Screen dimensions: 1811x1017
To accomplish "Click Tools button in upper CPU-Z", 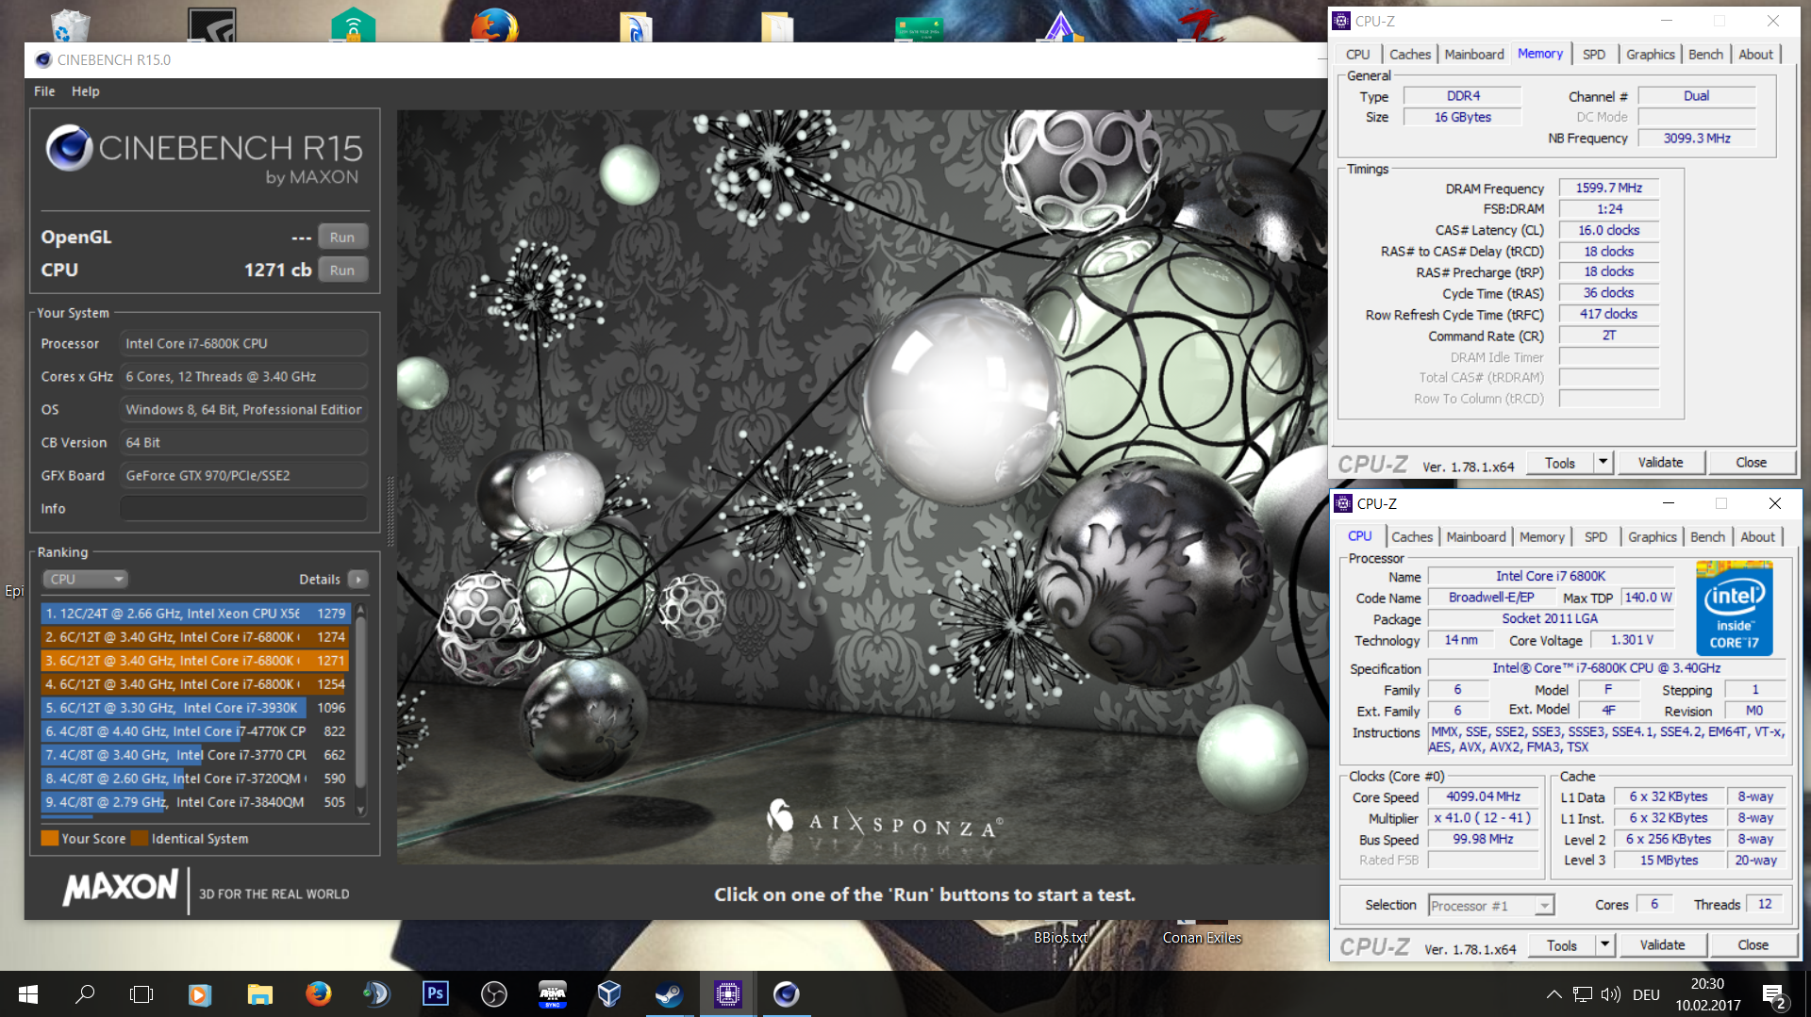I will [1560, 463].
